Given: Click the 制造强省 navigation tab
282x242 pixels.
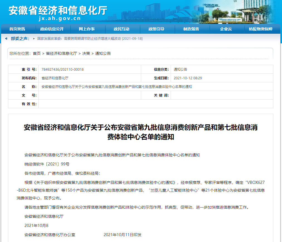Looking at the screenshot, I should coord(191,29).
